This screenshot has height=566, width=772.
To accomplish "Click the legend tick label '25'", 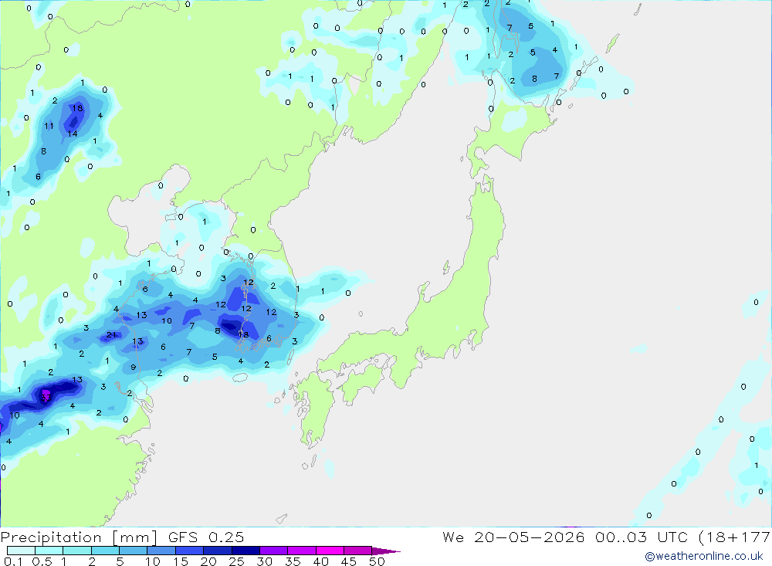I will (x=237, y=561).
